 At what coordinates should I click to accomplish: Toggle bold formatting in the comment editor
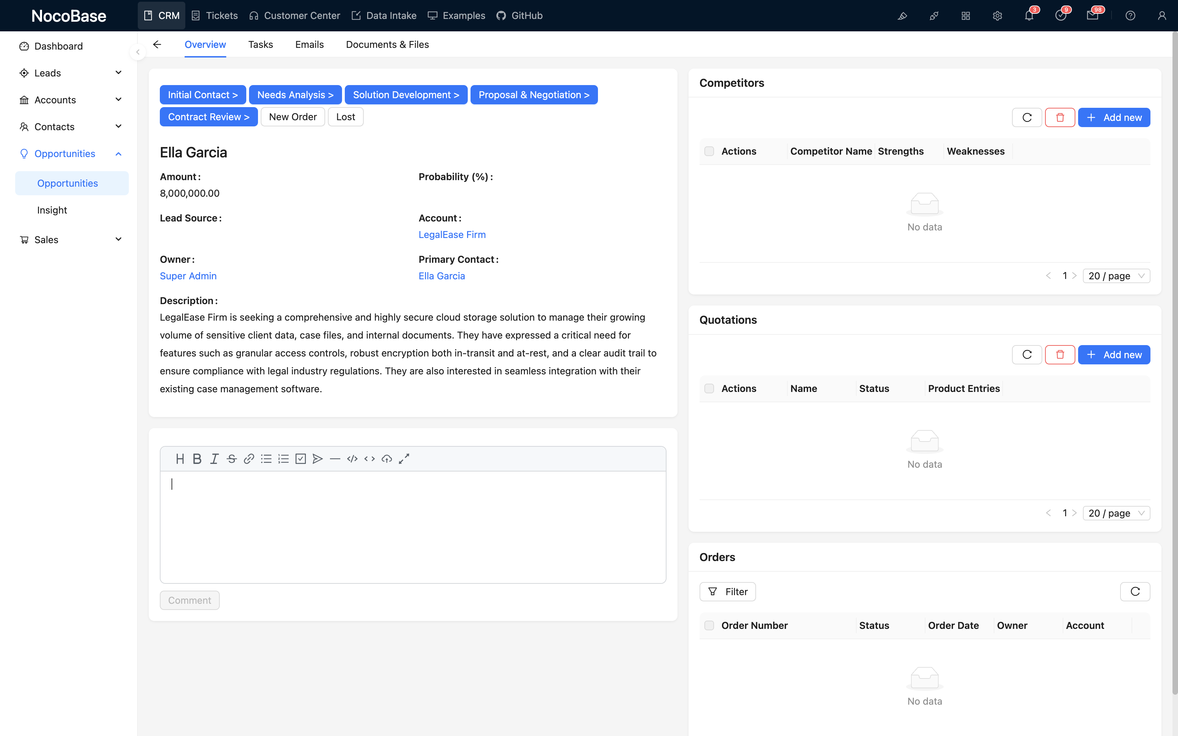point(197,458)
